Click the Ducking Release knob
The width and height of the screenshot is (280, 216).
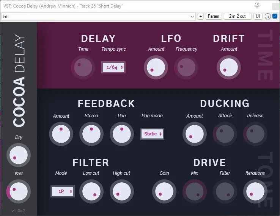pyautogui.click(x=255, y=134)
